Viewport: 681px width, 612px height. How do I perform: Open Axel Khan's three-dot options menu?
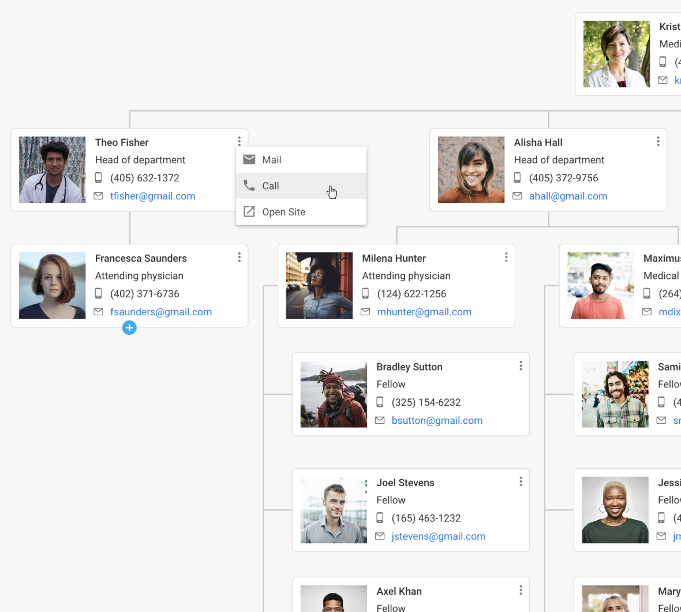(x=521, y=590)
